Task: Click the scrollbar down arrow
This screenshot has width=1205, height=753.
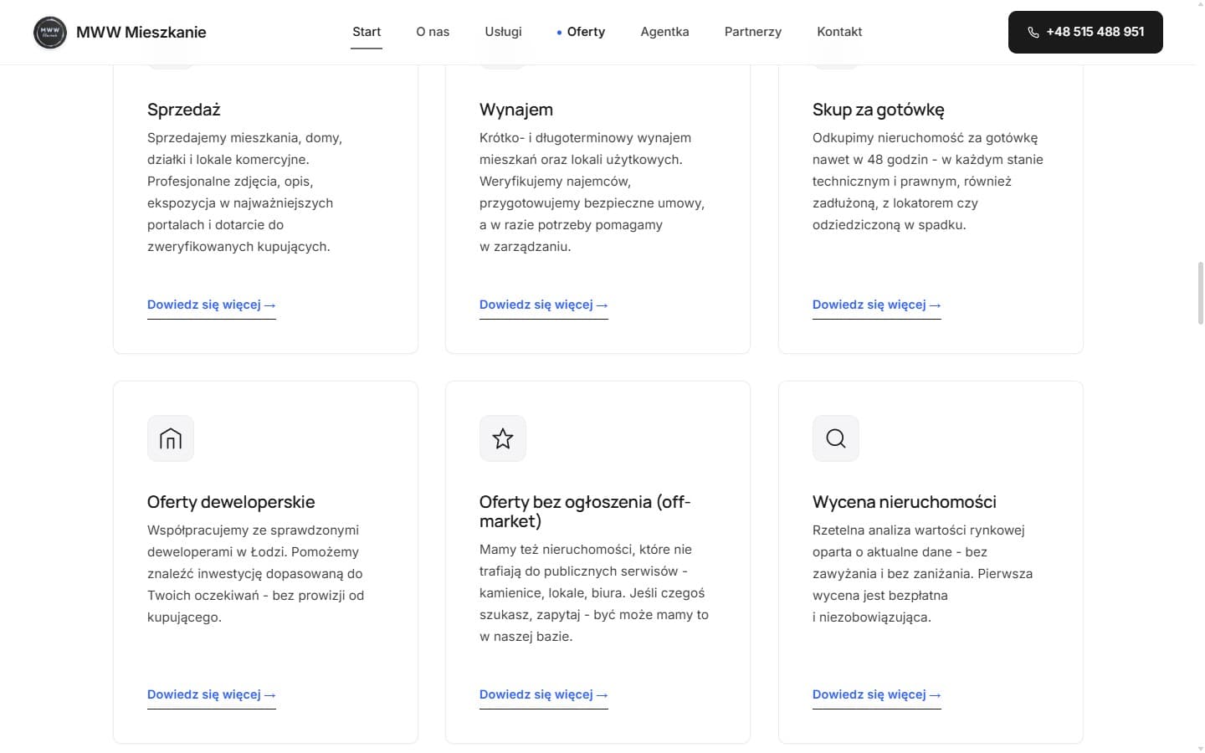Action: point(1201,748)
